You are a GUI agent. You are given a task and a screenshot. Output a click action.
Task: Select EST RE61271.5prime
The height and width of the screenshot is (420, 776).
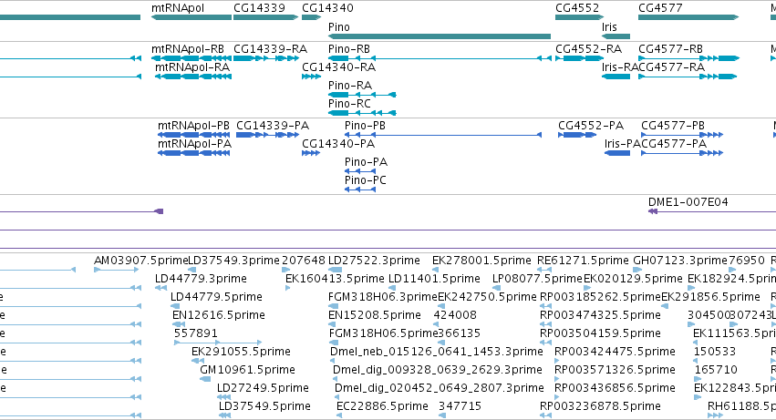click(x=583, y=261)
